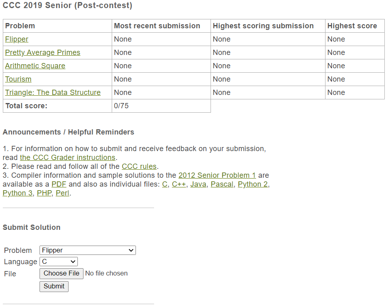This screenshot has width=388, height=307.
Task: Open the Tourism problem link
Action: pos(18,79)
